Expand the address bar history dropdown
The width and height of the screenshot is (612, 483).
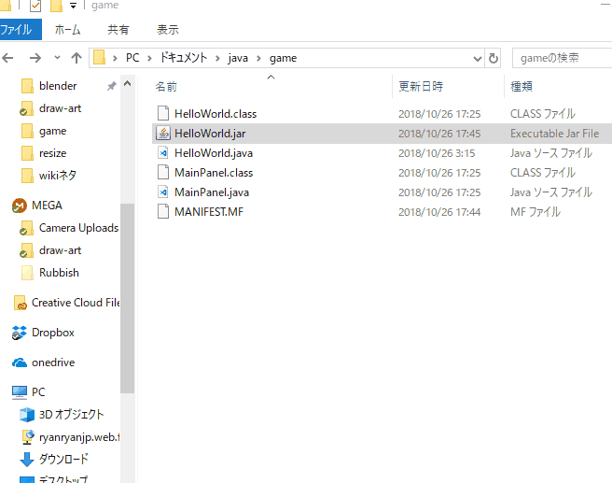(478, 59)
